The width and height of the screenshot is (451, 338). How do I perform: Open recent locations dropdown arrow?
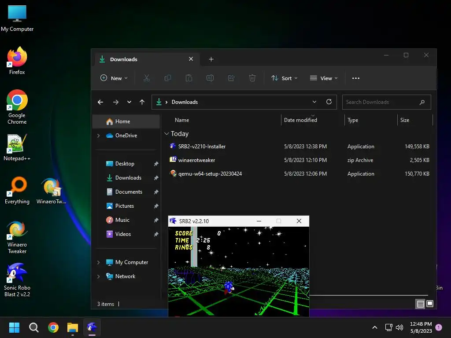click(x=129, y=102)
